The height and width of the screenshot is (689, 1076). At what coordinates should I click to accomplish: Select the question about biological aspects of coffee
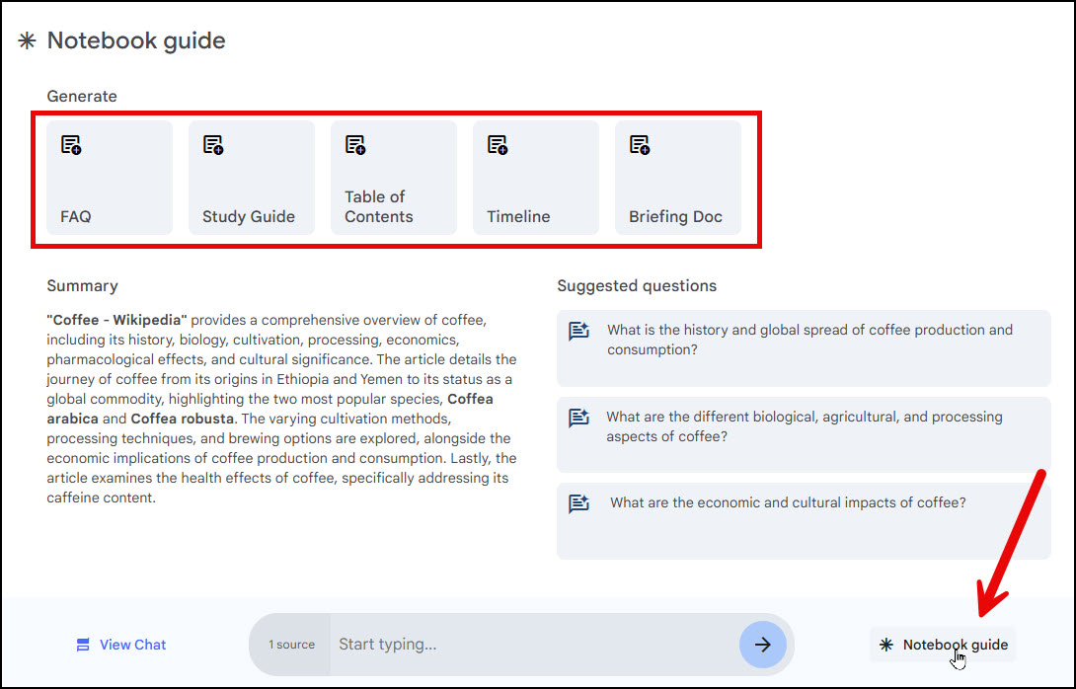pyautogui.click(x=803, y=426)
